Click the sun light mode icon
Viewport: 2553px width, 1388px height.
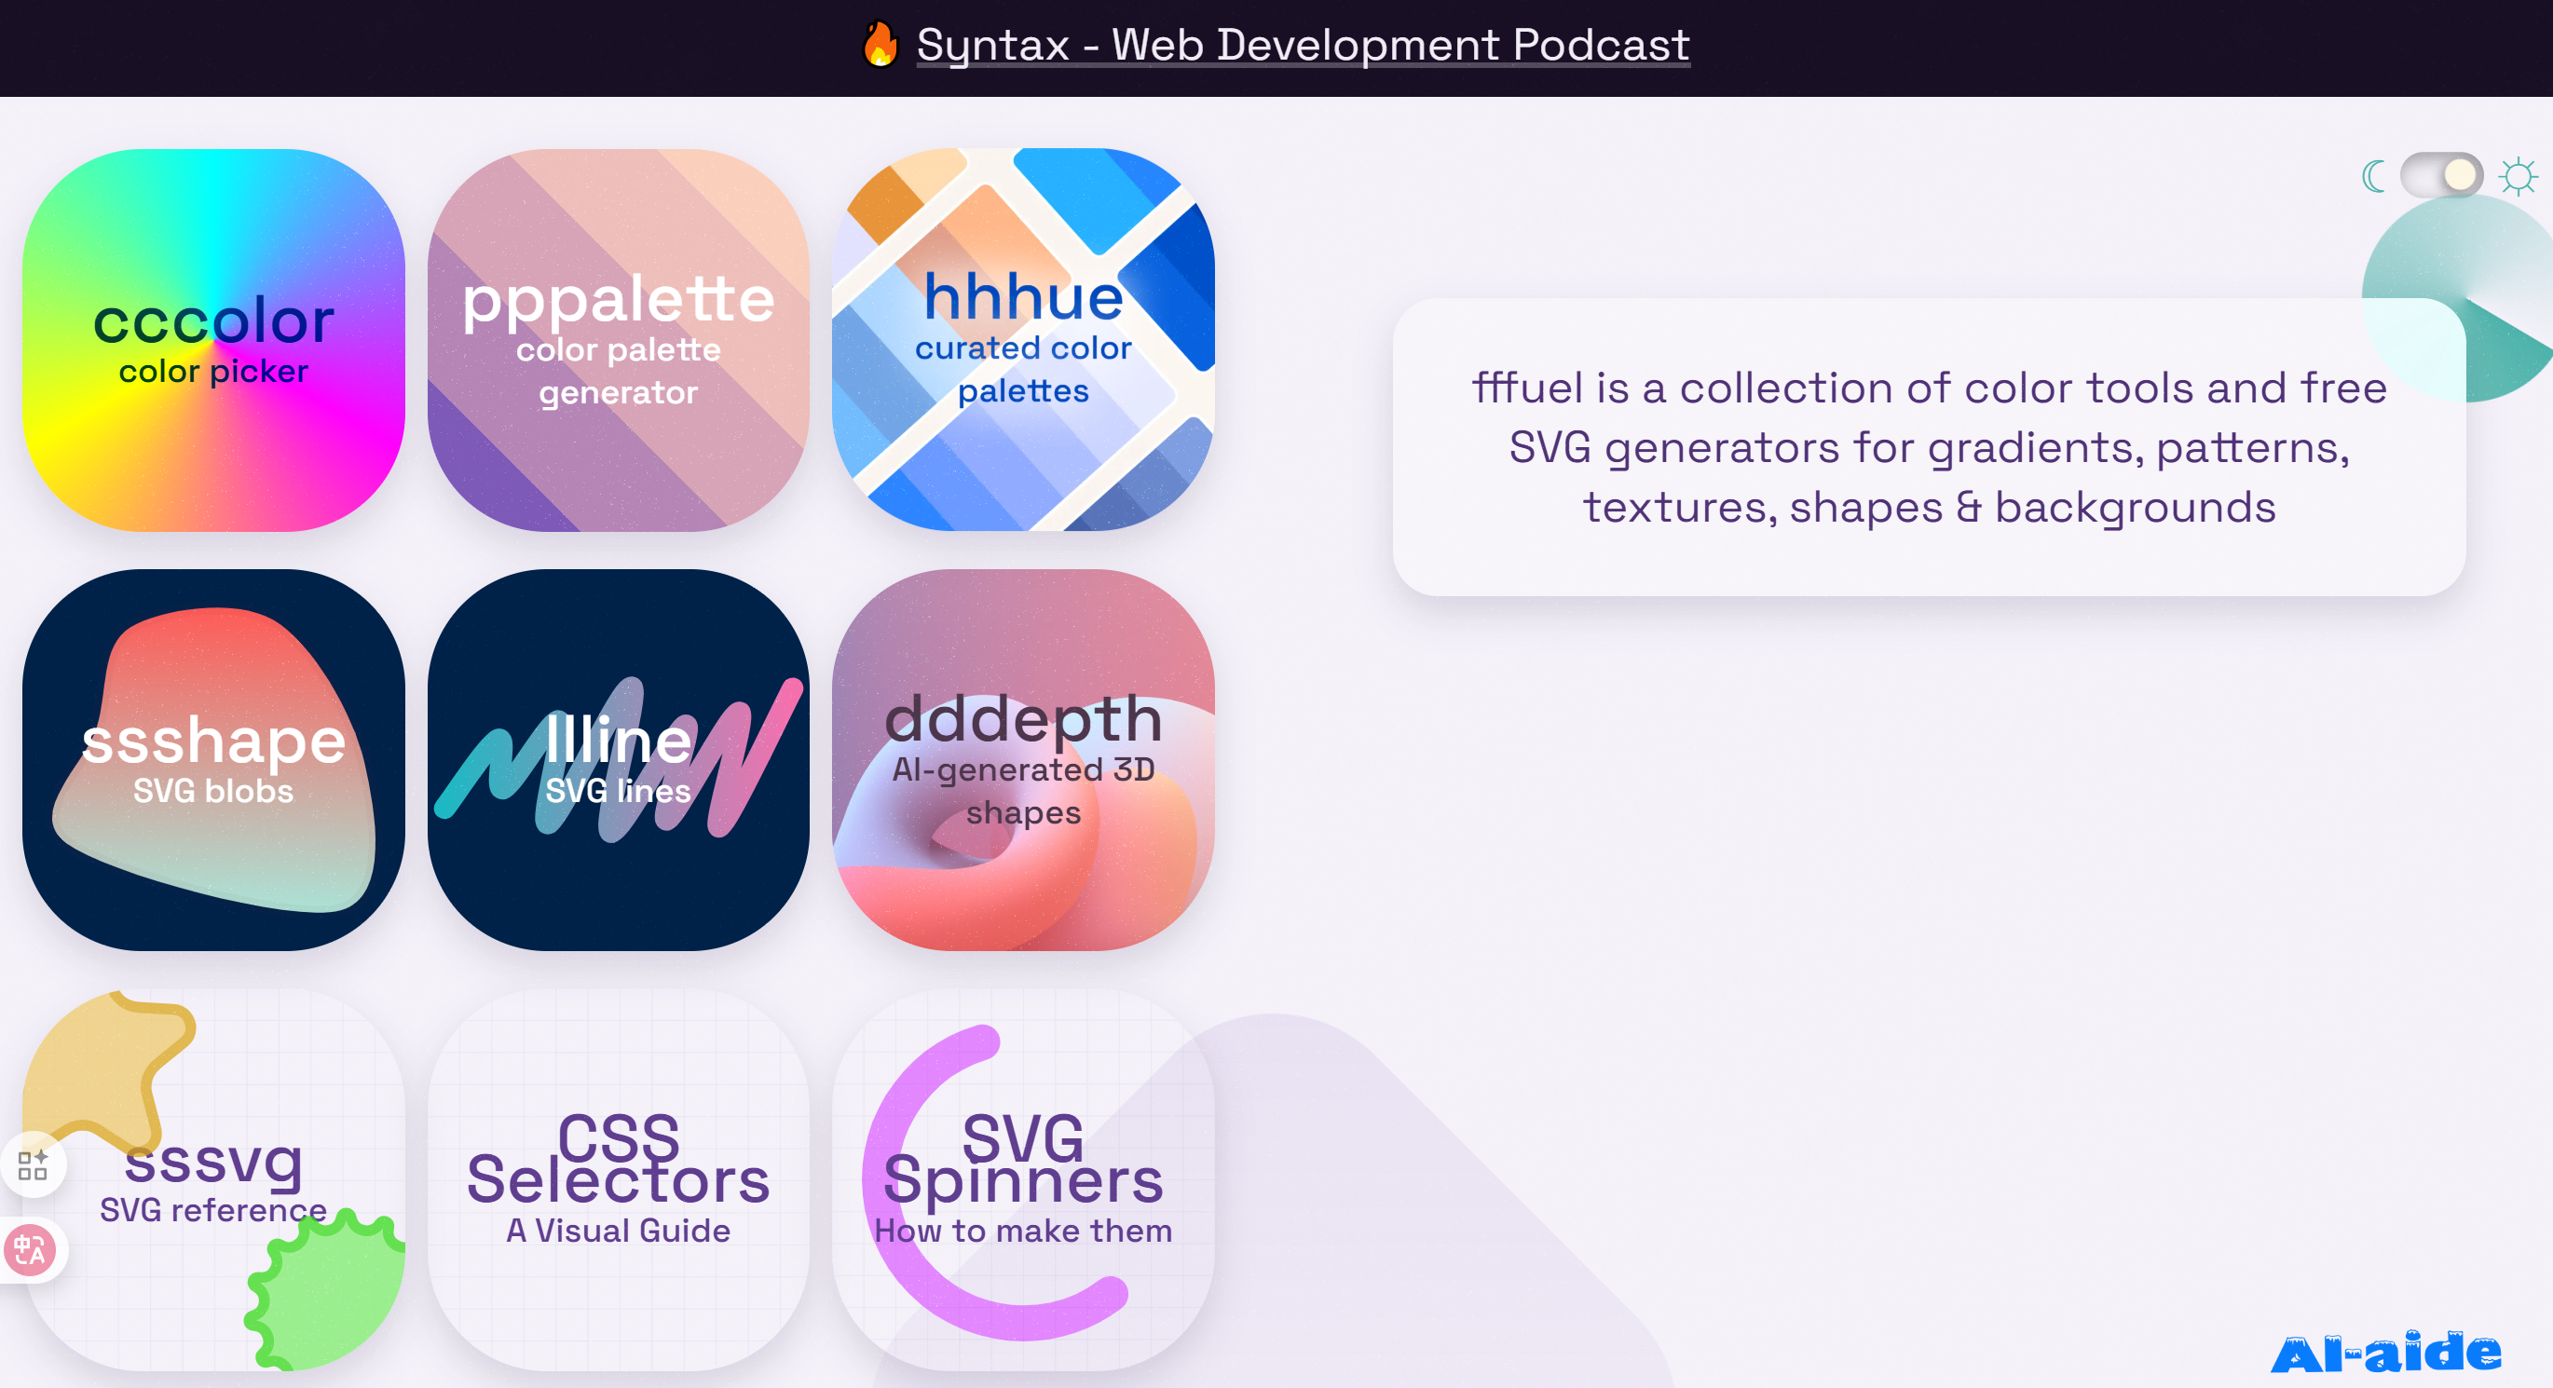pyautogui.click(x=2518, y=176)
